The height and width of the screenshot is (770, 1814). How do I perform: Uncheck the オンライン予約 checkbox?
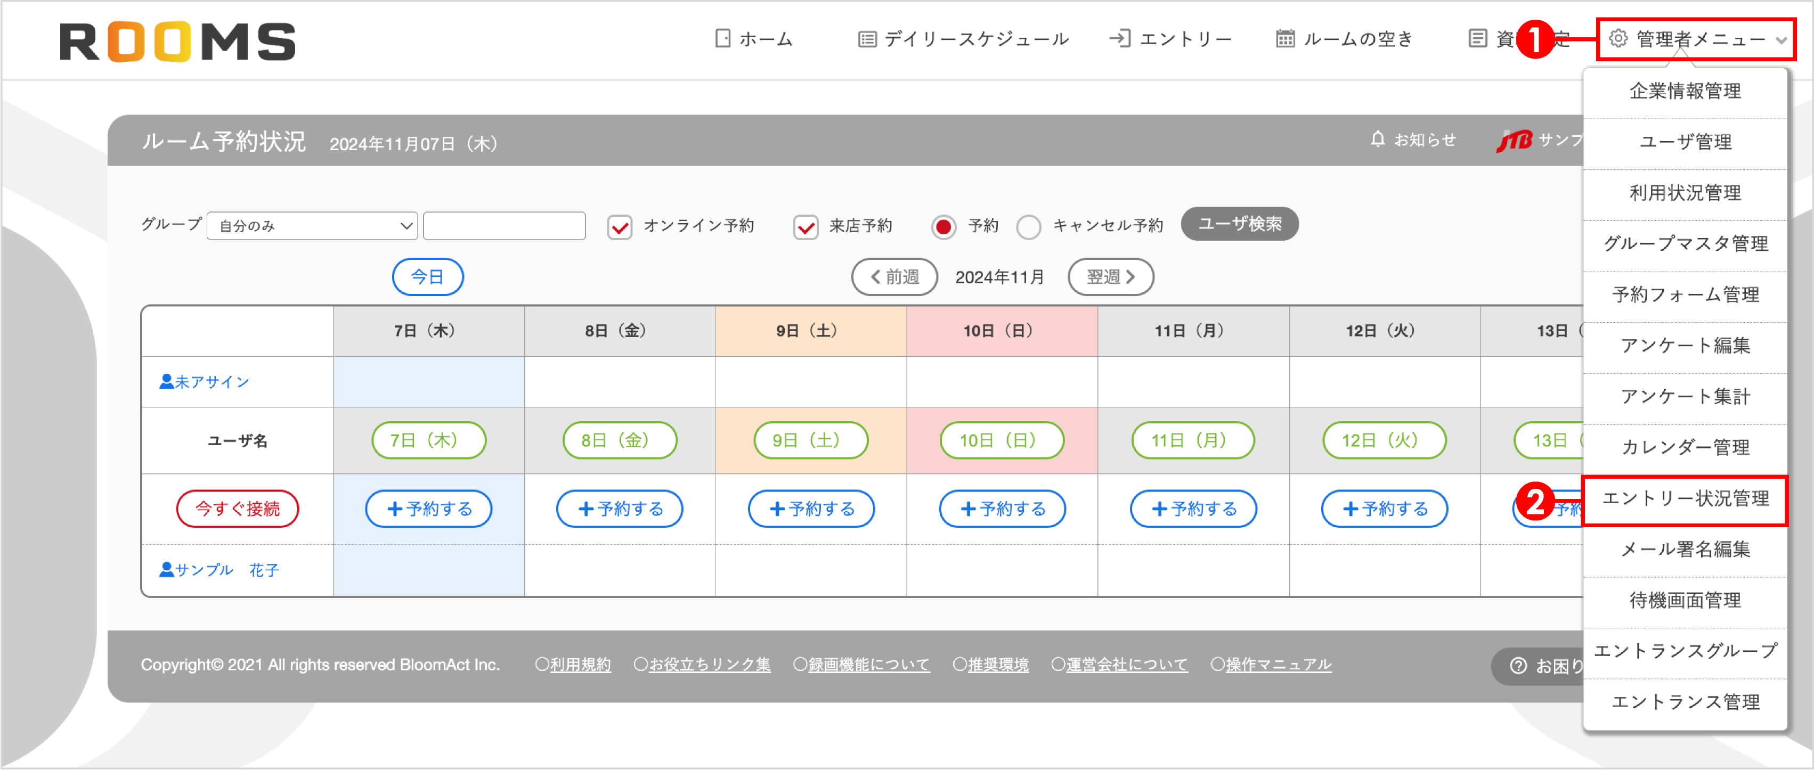pyautogui.click(x=619, y=227)
